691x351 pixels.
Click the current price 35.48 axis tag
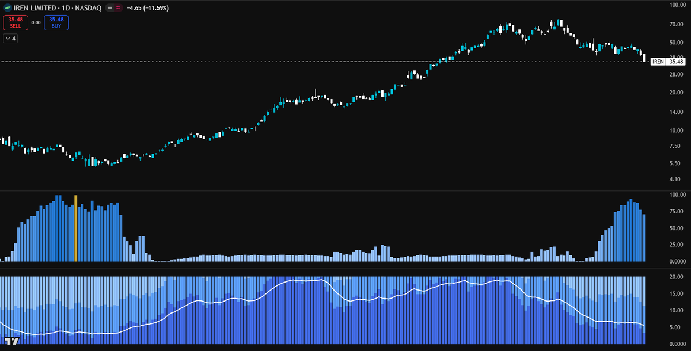click(677, 62)
